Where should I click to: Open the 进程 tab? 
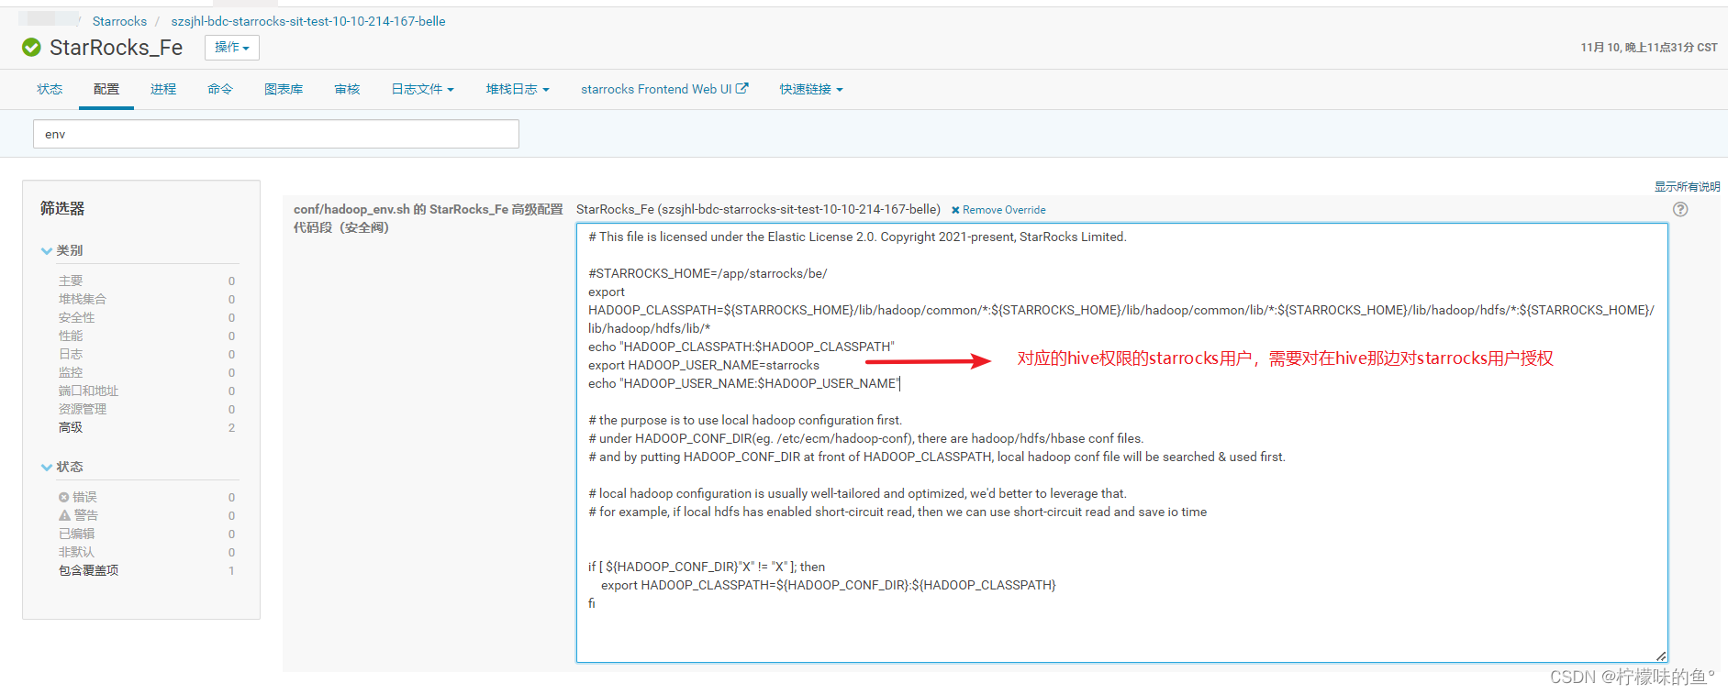[163, 89]
